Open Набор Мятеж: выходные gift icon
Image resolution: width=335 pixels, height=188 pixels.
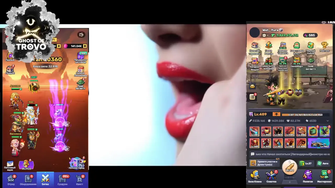(x=269, y=64)
